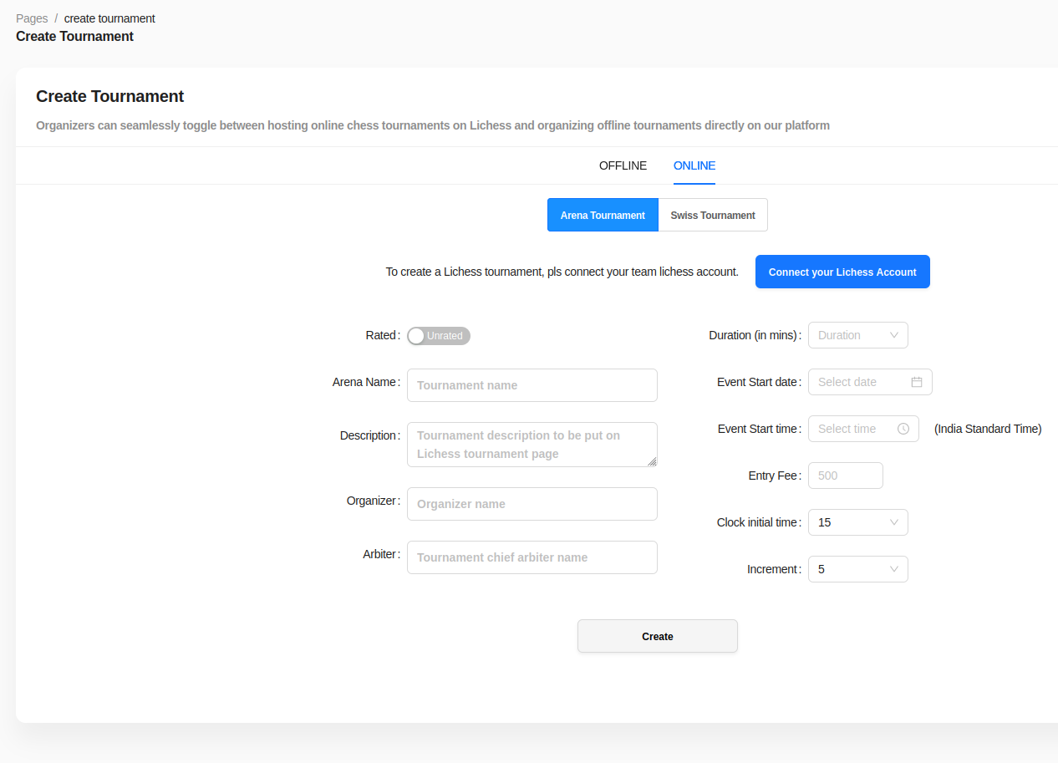Choose the Swiss Tournament option

713,215
